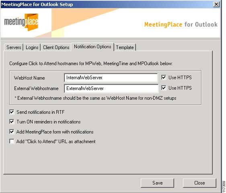The width and height of the screenshot is (226, 193).
Task: Enable Add Click to Attend URL attachment
Action: tap(12, 141)
